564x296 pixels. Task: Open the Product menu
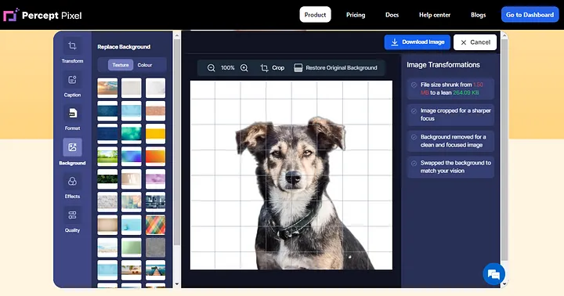(x=315, y=15)
